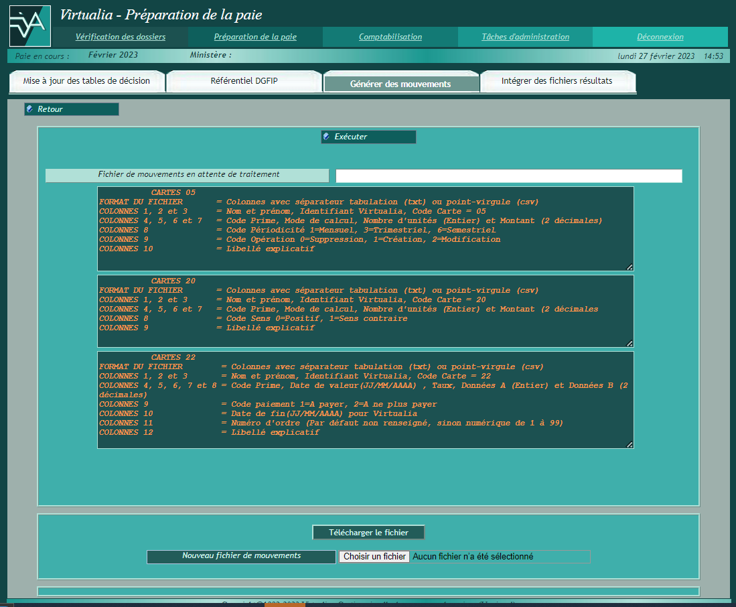Open Tâches d'administration menu
Screen dimensions: 736x607
[525, 37]
